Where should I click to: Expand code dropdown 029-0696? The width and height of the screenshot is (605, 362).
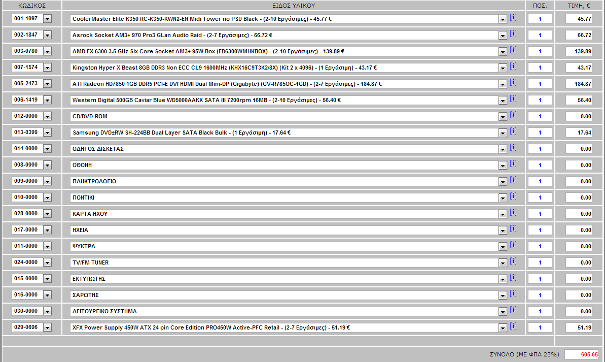pos(47,327)
